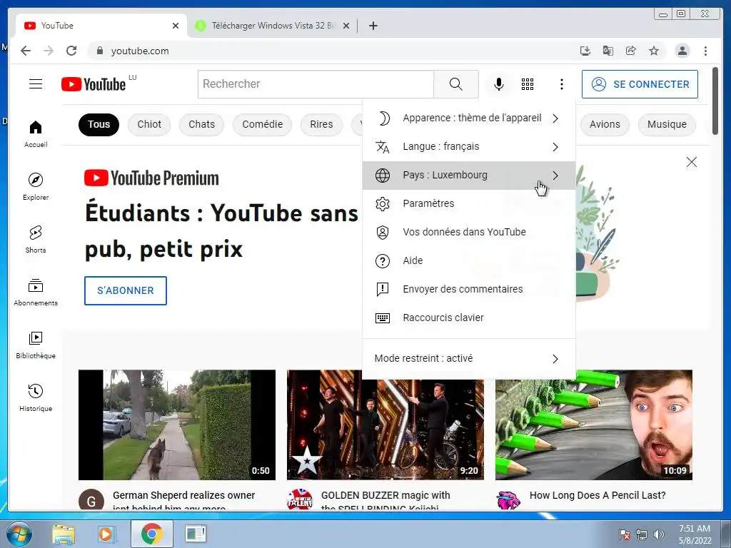Click the page vertical scrollbar thumb

click(715, 101)
